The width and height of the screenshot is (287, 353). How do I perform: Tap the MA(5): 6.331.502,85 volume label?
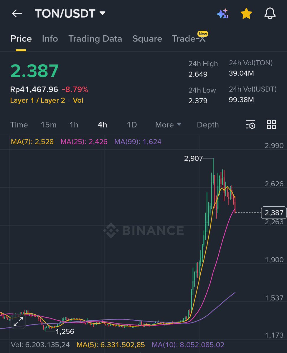tap(110, 345)
